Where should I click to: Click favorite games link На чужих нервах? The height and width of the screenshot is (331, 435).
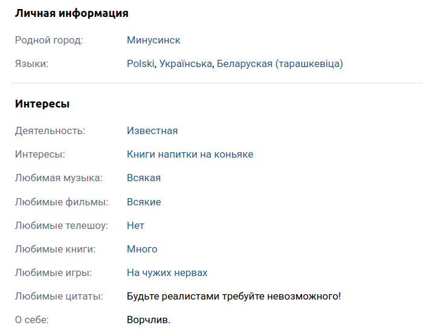click(167, 273)
